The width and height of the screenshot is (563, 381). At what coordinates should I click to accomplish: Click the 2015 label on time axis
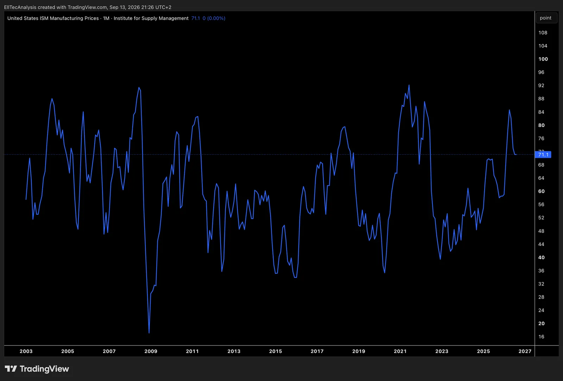[x=276, y=351]
